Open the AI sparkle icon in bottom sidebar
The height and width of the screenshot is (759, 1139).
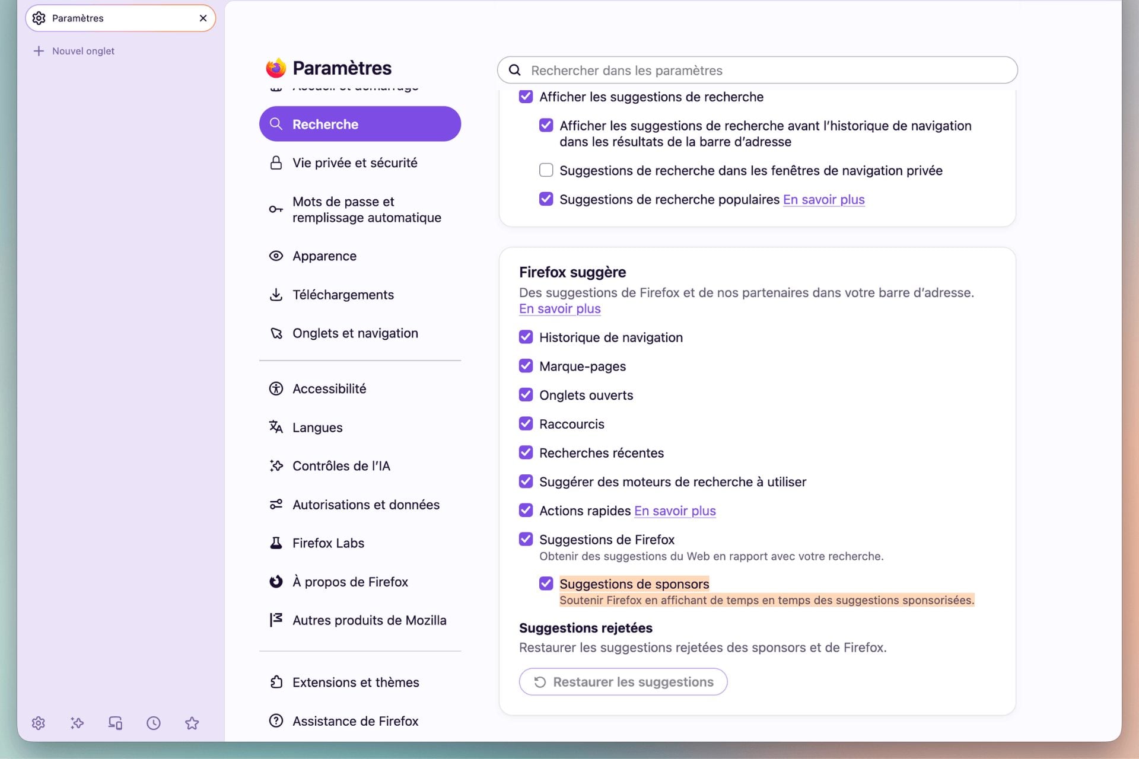click(77, 723)
